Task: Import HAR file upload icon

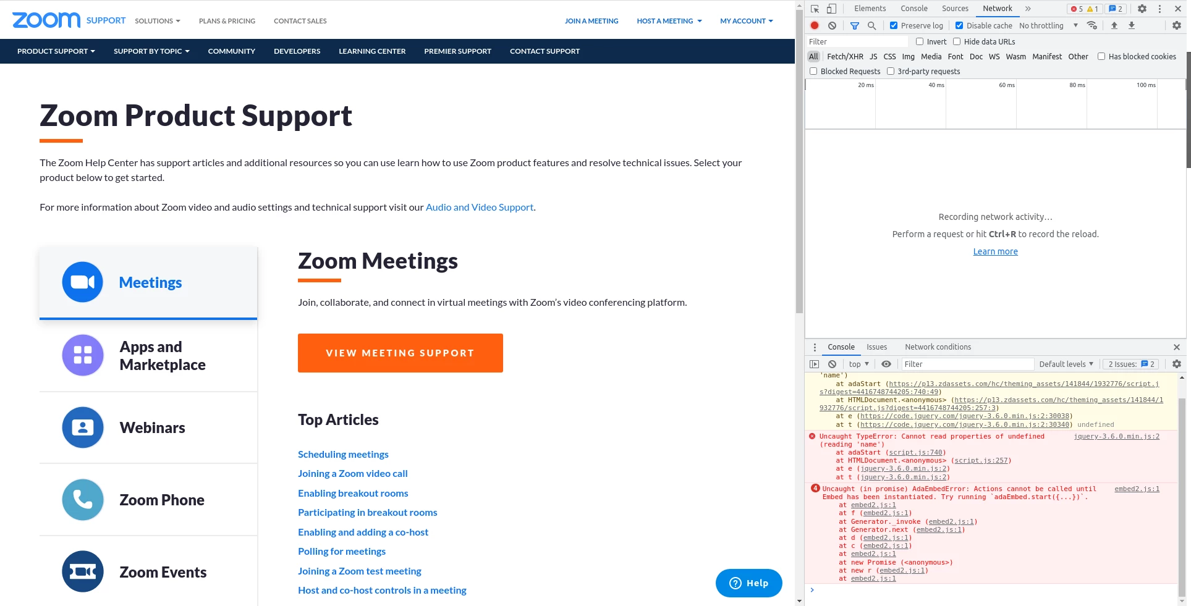Action: [x=1114, y=25]
